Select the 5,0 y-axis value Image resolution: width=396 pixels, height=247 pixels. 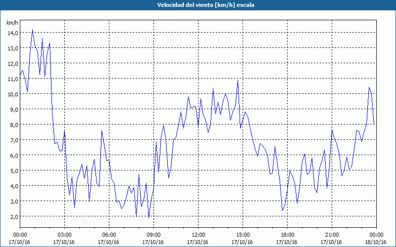pos(14,170)
